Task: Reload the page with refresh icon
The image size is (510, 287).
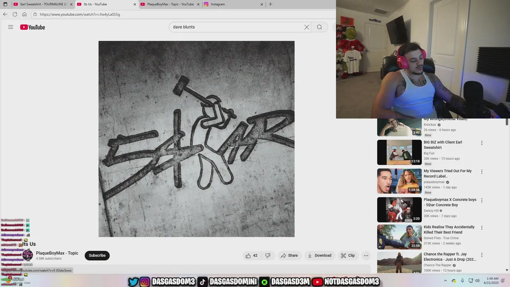Action: 15,14
